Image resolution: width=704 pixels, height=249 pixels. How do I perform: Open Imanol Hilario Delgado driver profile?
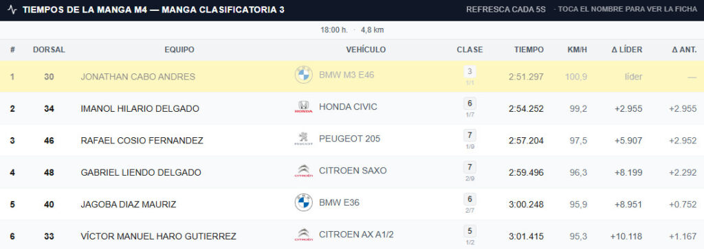click(140, 109)
